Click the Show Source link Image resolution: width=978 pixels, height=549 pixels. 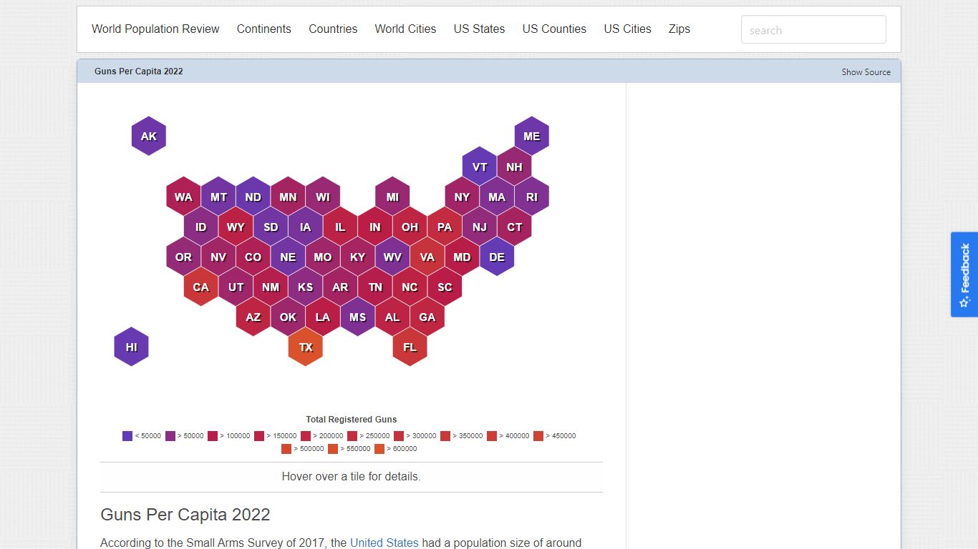click(866, 71)
